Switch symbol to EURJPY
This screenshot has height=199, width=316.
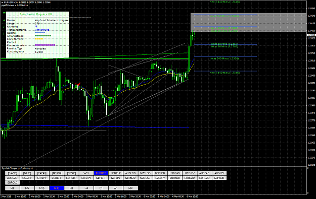click(x=86, y=178)
